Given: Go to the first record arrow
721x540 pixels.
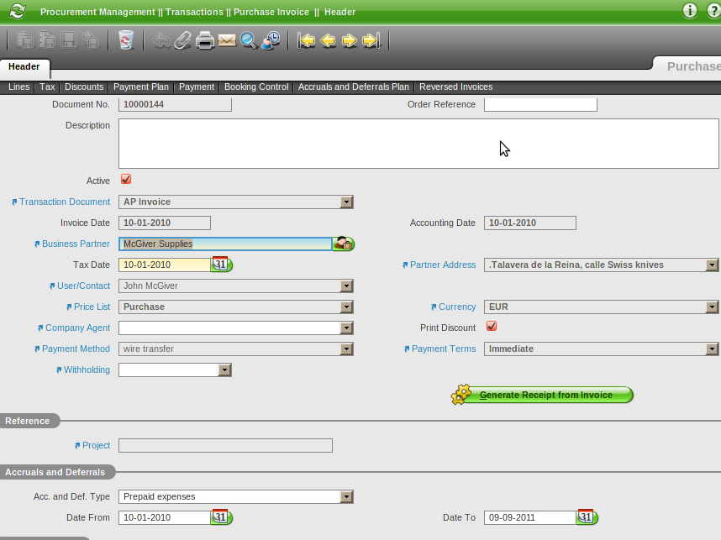Looking at the screenshot, I should (307, 40).
